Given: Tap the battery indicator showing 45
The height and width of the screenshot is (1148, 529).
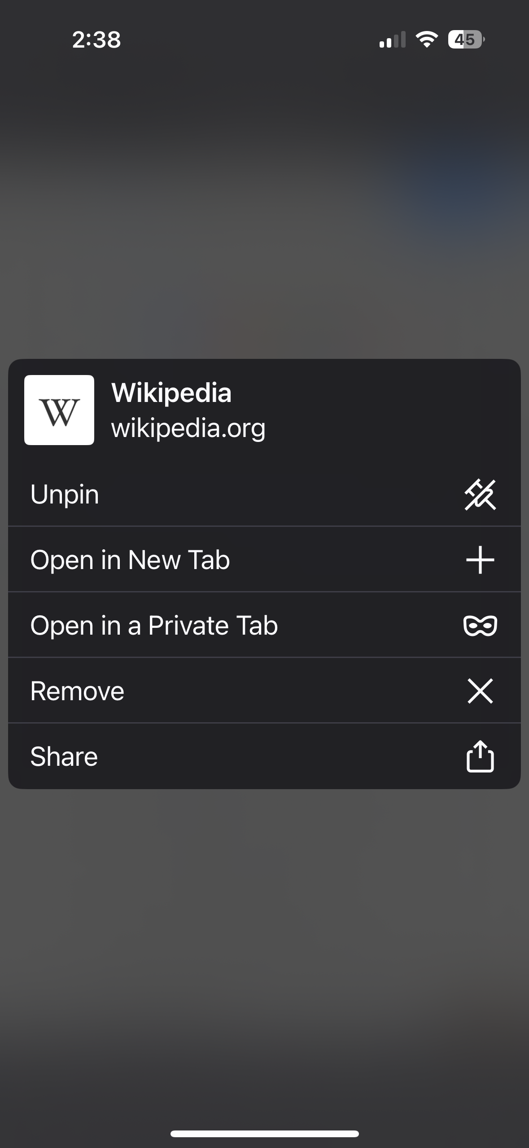Looking at the screenshot, I should point(466,40).
